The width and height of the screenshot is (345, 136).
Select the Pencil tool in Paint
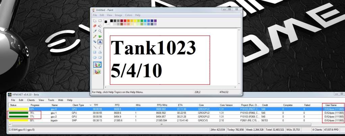click(95, 36)
